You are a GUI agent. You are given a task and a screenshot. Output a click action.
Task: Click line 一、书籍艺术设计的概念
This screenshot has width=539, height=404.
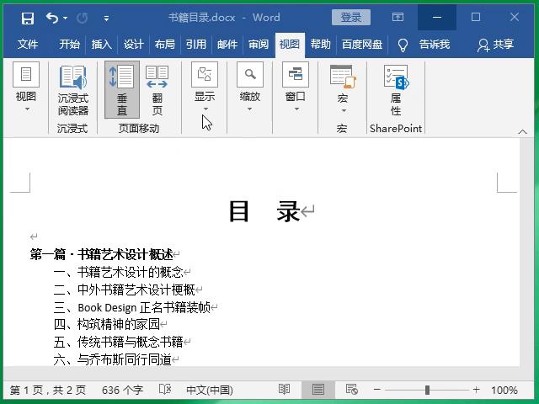point(119,272)
